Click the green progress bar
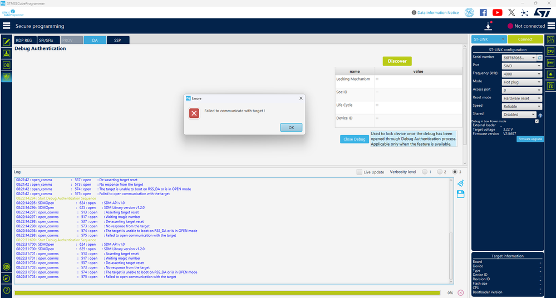 tap(227, 292)
